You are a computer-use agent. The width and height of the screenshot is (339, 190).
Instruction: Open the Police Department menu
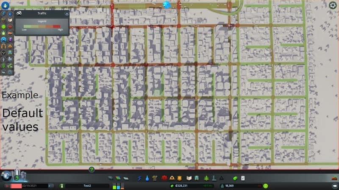click(179, 178)
